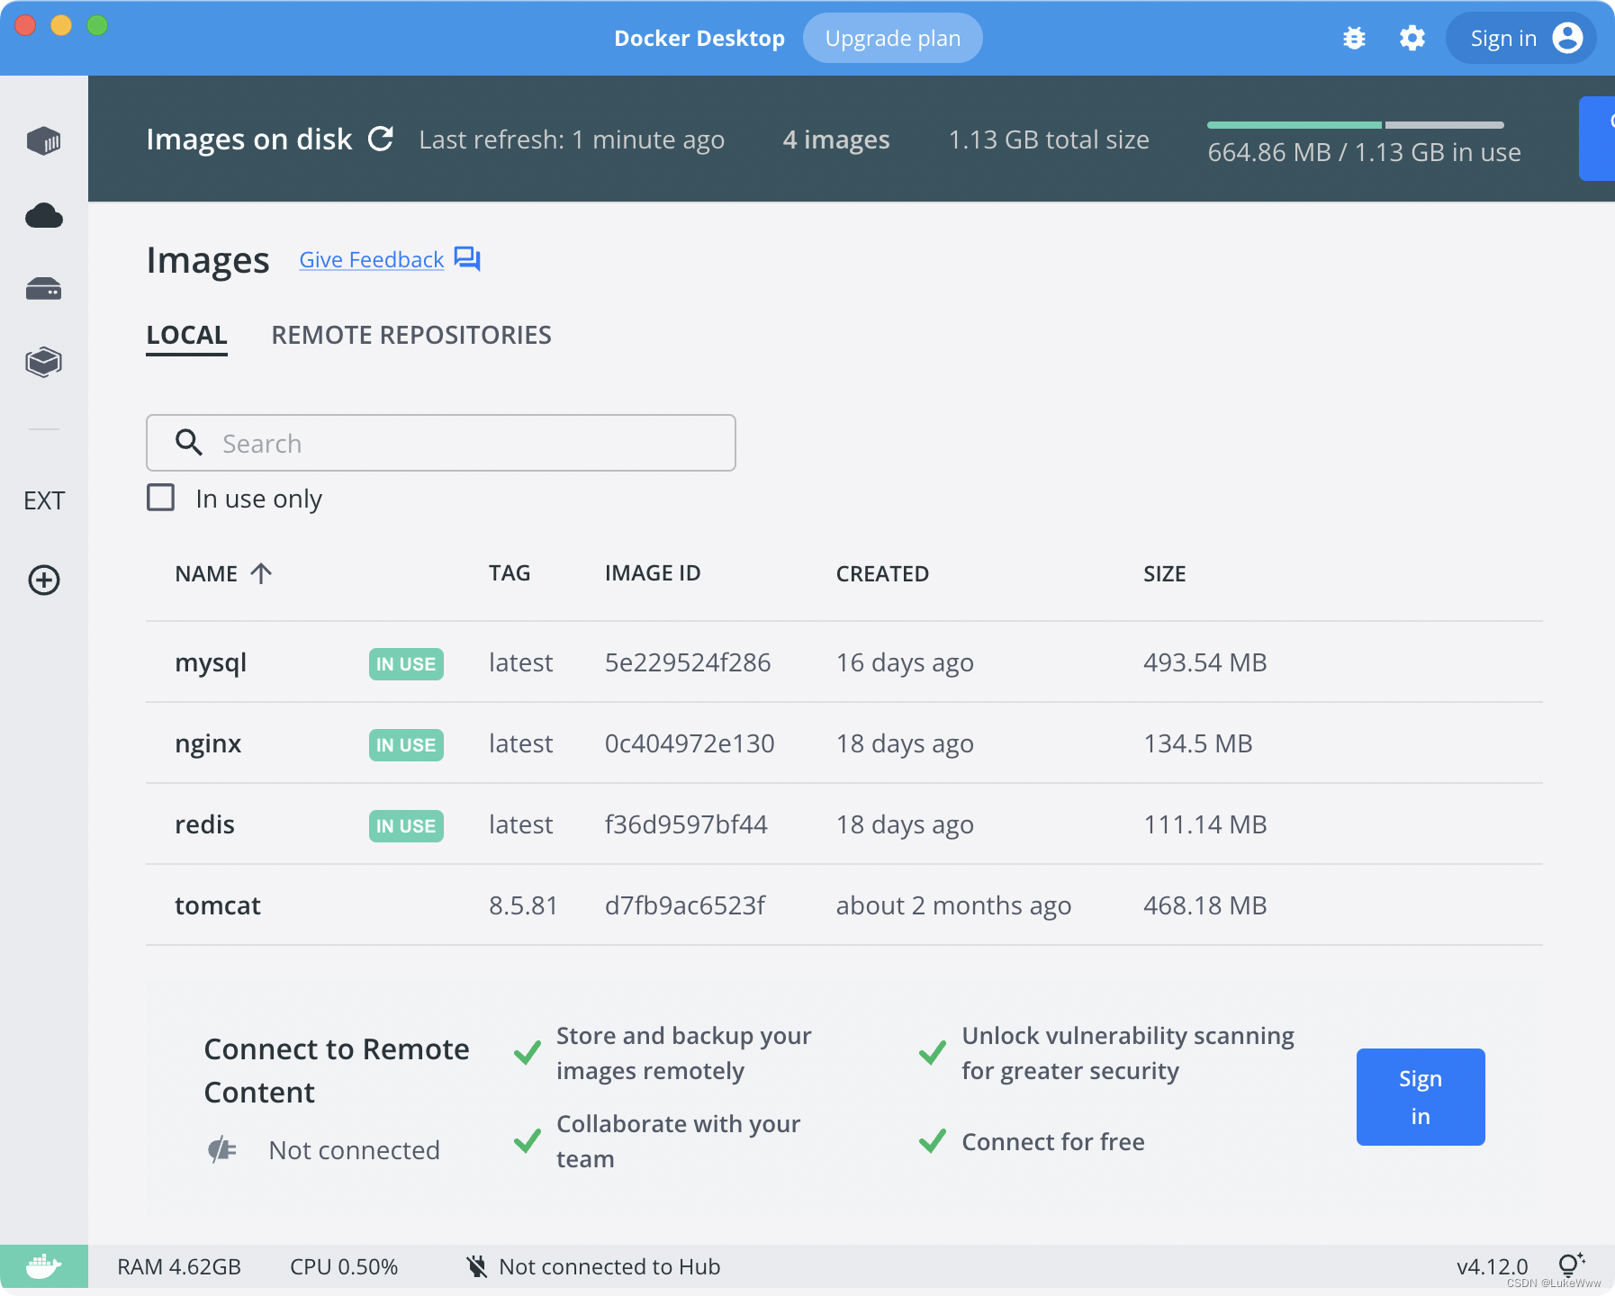Click the IN USE badge for nginx
This screenshot has width=1615, height=1296.
tap(406, 745)
